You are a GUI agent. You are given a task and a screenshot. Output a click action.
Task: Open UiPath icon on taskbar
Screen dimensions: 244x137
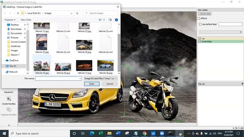[153, 134]
